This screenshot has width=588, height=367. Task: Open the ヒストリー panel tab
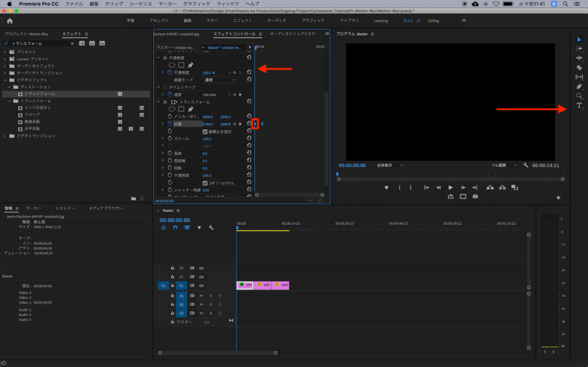click(x=65, y=208)
